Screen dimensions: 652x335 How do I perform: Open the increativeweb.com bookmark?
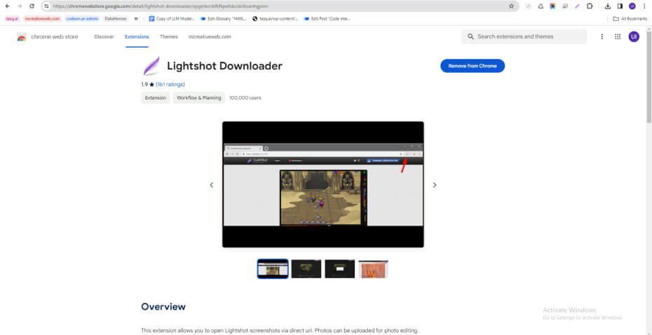(42, 19)
